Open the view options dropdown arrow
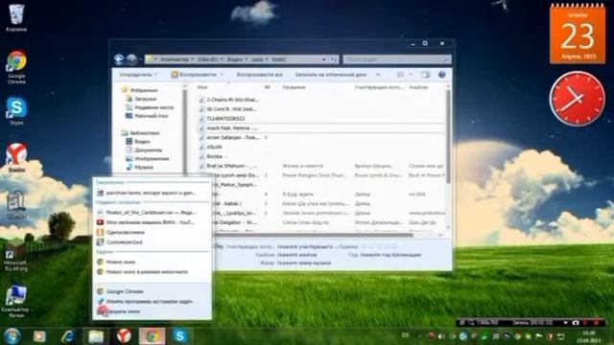The height and width of the screenshot is (345, 614). (x=411, y=75)
